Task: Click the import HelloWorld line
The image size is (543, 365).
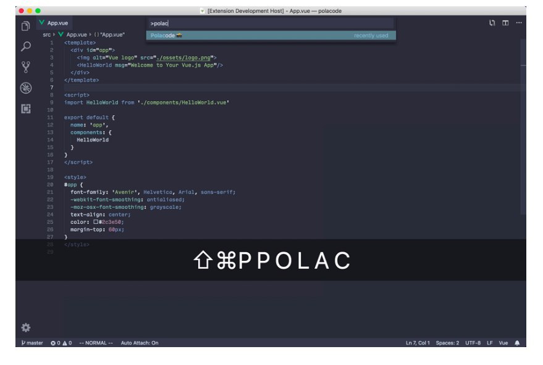Action: pos(146,102)
